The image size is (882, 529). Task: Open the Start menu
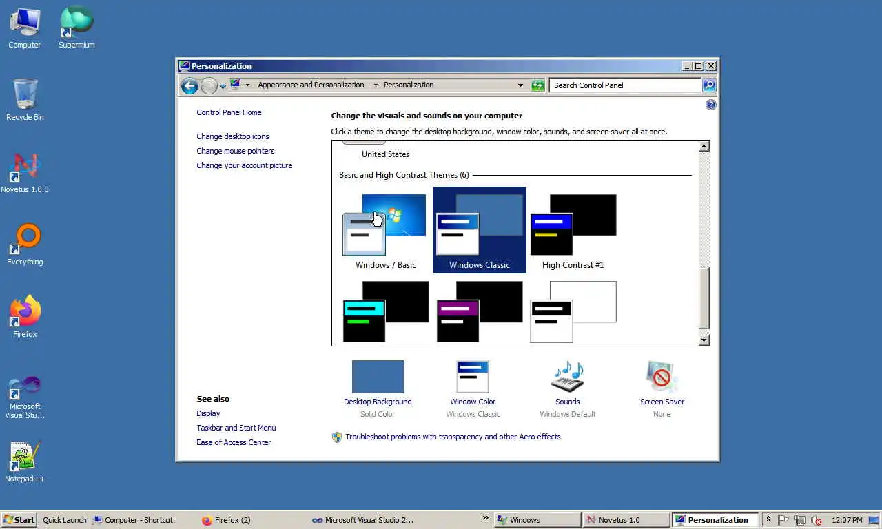pyautogui.click(x=19, y=520)
